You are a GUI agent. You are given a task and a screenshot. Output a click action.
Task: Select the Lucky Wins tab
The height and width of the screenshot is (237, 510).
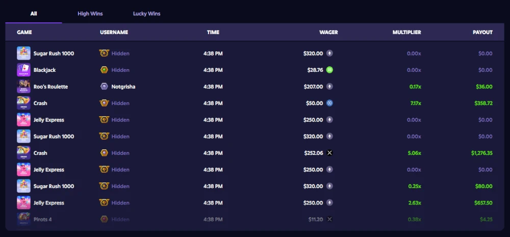tap(146, 14)
